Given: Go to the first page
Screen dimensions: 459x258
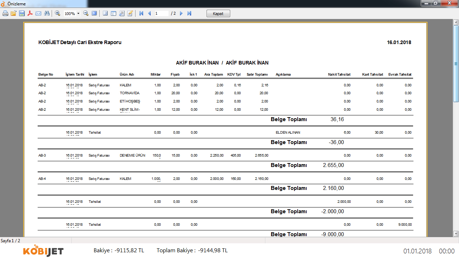Looking at the screenshot, I should tap(141, 13).
